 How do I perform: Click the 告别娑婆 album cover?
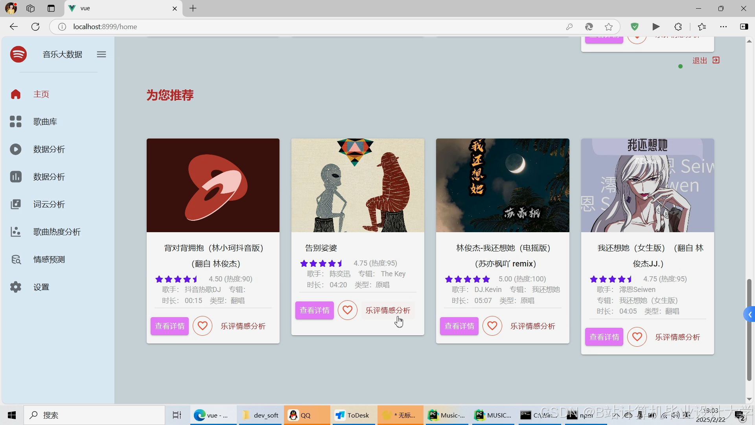click(357, 185)
